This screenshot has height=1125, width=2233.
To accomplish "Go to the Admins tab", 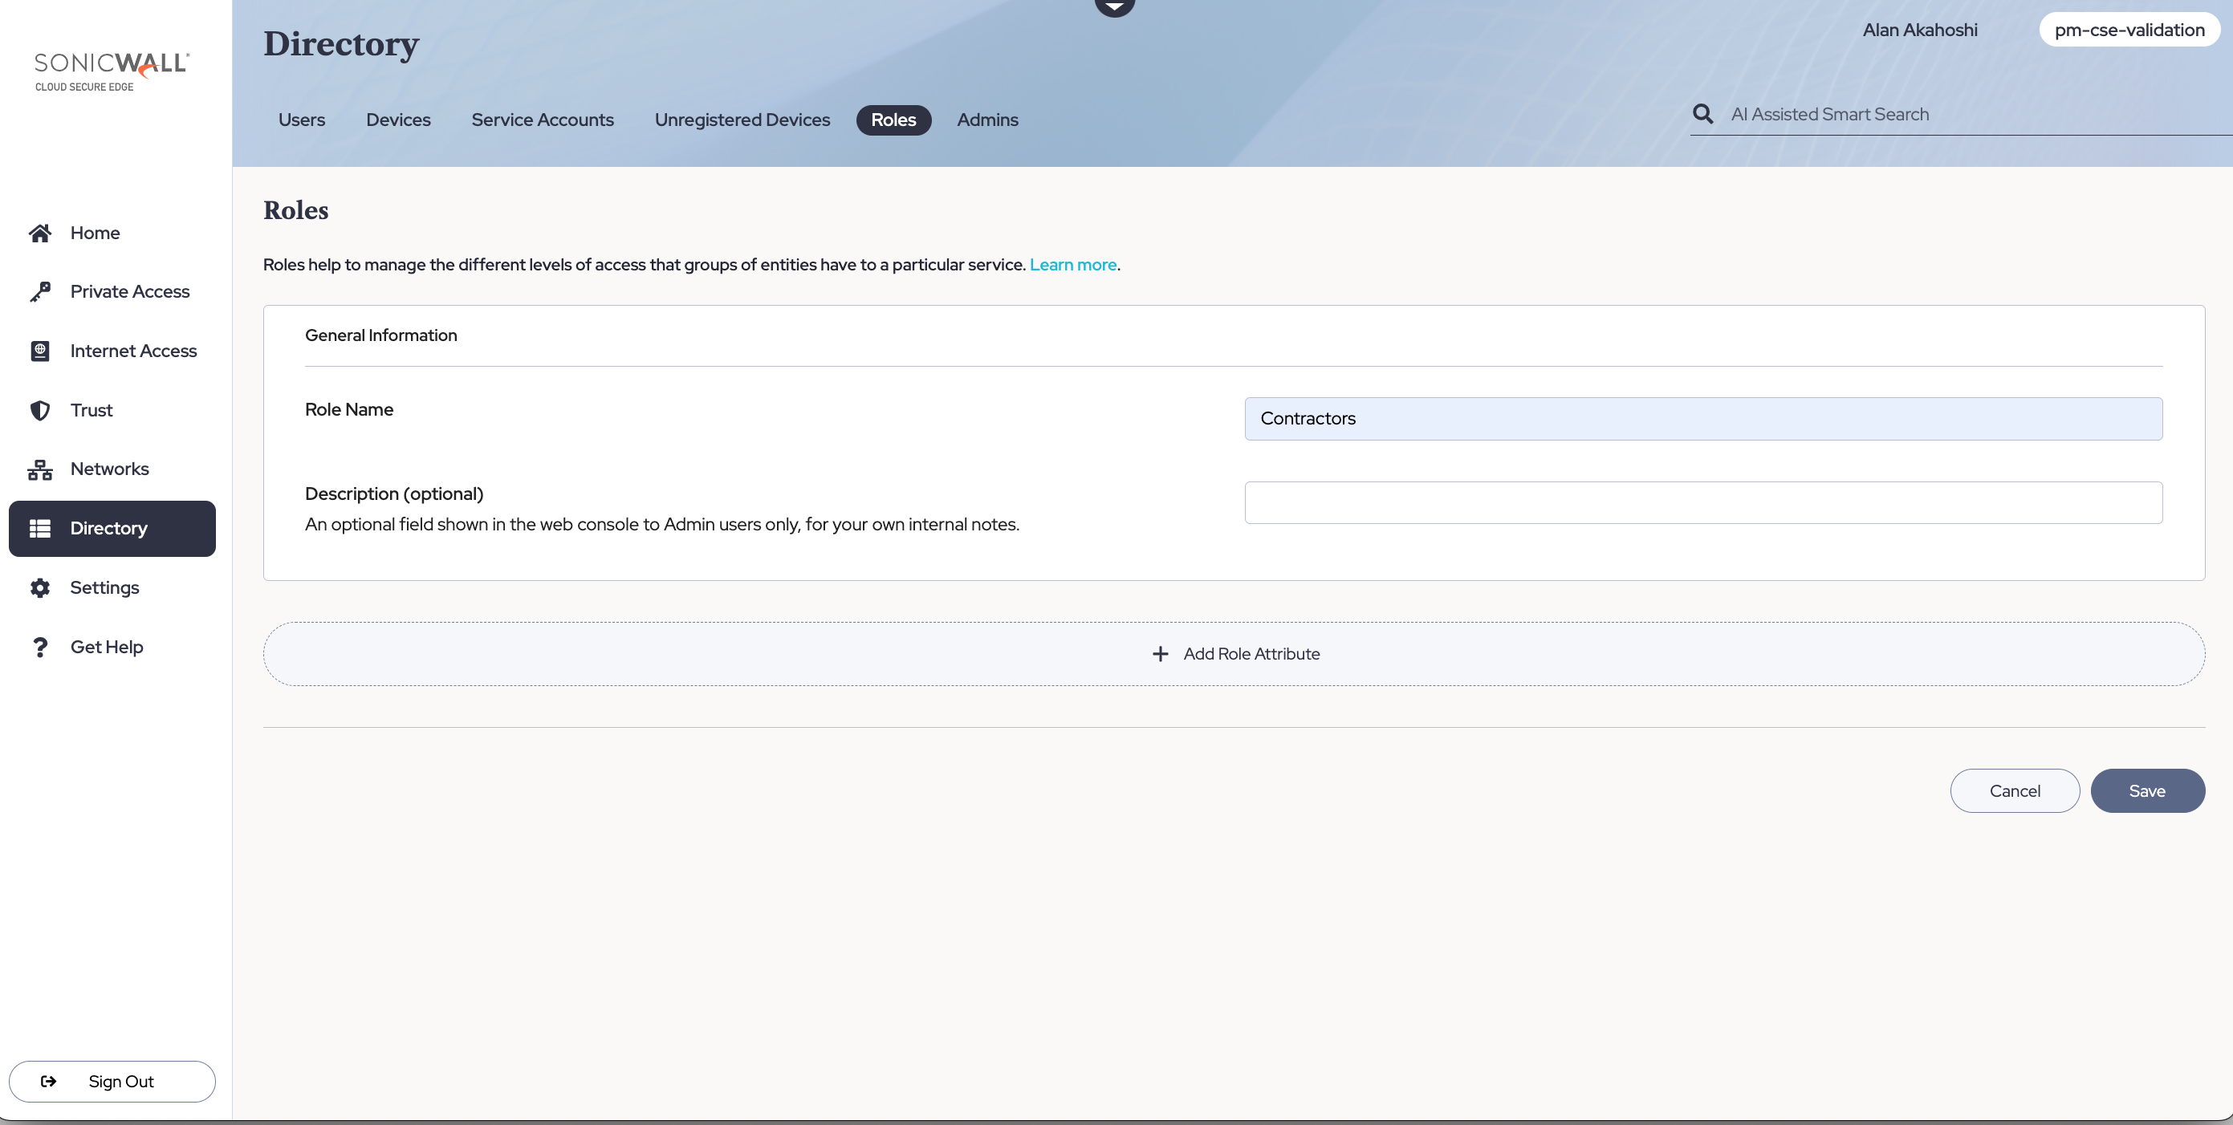I will pos(987,120).
